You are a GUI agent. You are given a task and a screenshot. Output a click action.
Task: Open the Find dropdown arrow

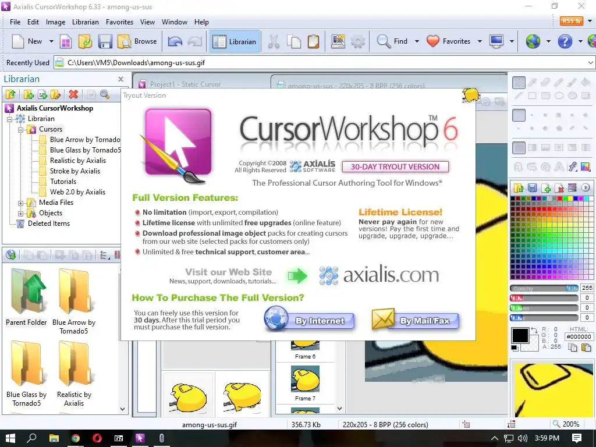tap(417, 41)
